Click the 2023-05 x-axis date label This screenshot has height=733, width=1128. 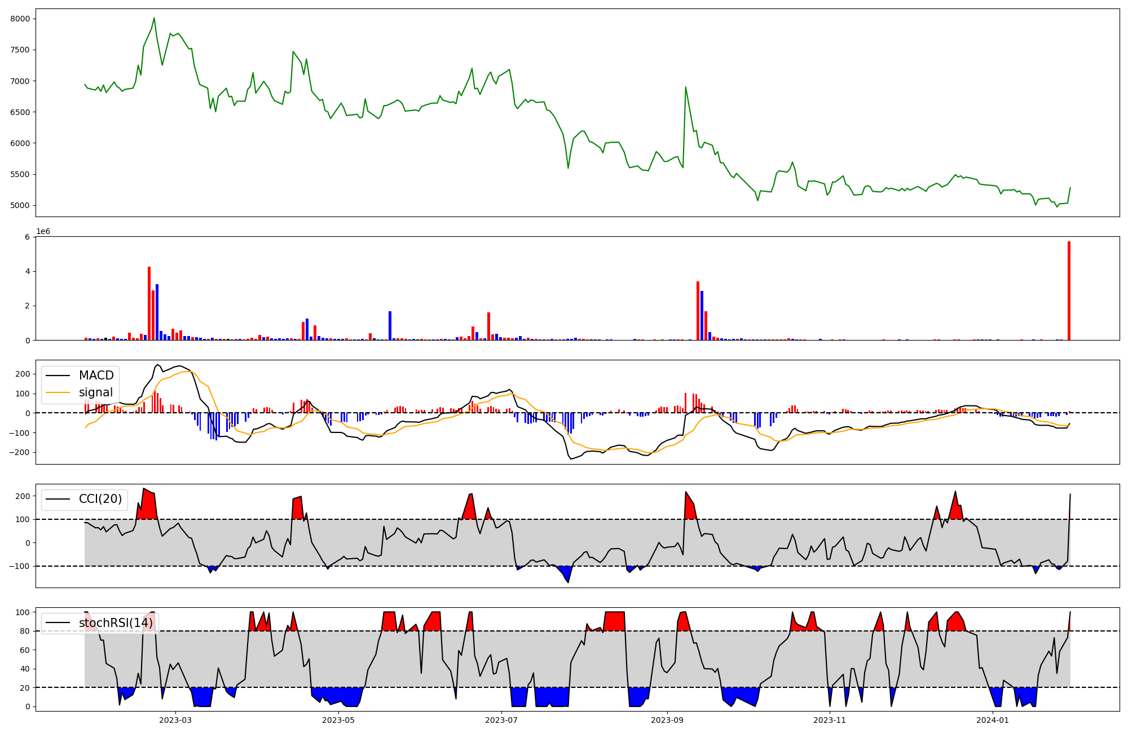pyautogui.click(x=338, y=720)
